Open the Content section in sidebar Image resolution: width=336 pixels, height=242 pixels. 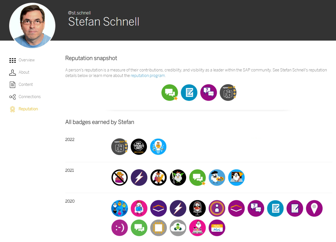(x=21, y=84)
